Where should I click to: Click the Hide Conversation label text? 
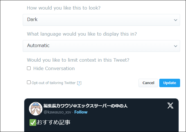pyautogui.click(x=54, y=68)
